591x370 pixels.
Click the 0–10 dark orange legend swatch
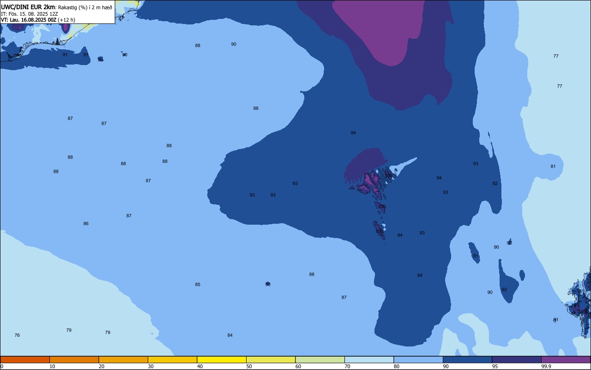tap(25, 359)
